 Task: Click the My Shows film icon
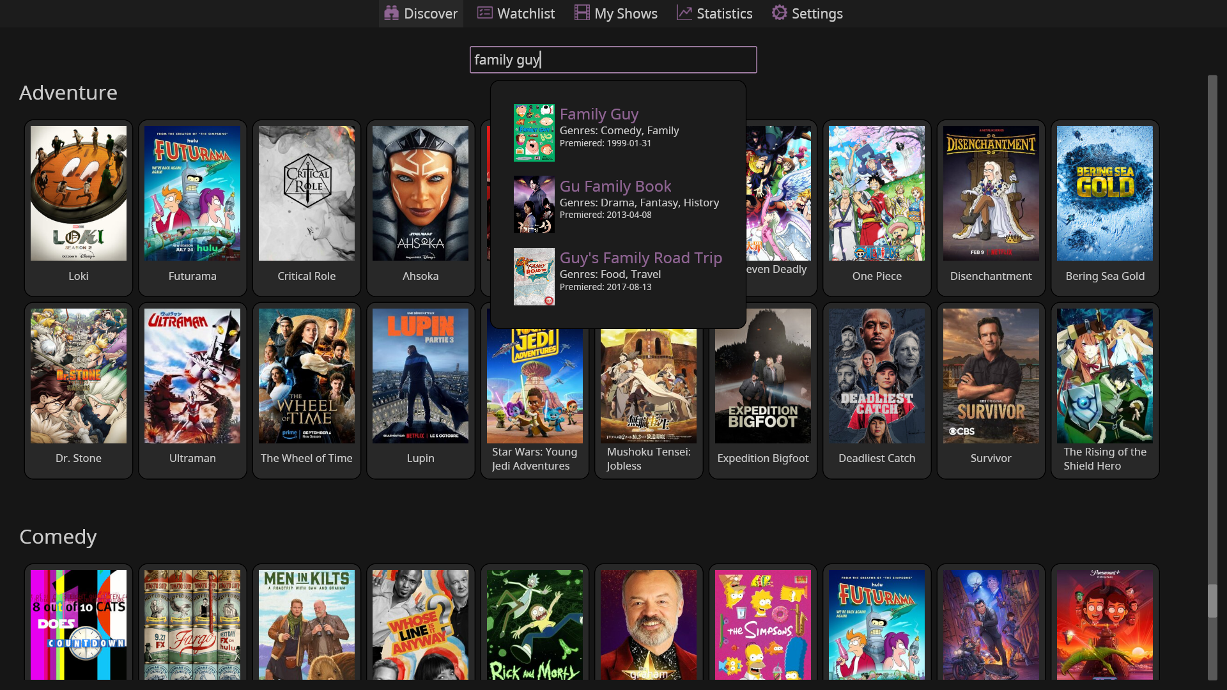pyautogui.click(x=582, y=13)
